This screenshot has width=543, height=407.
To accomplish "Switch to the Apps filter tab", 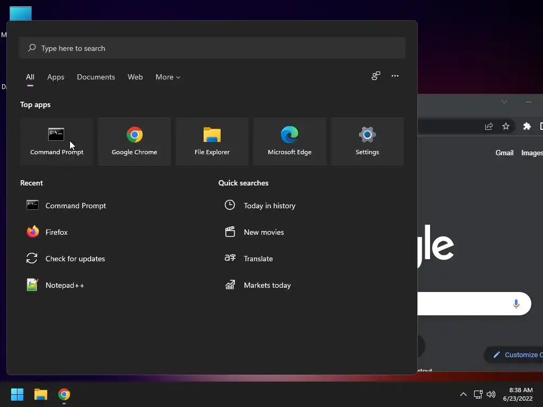I will [56, 77].
